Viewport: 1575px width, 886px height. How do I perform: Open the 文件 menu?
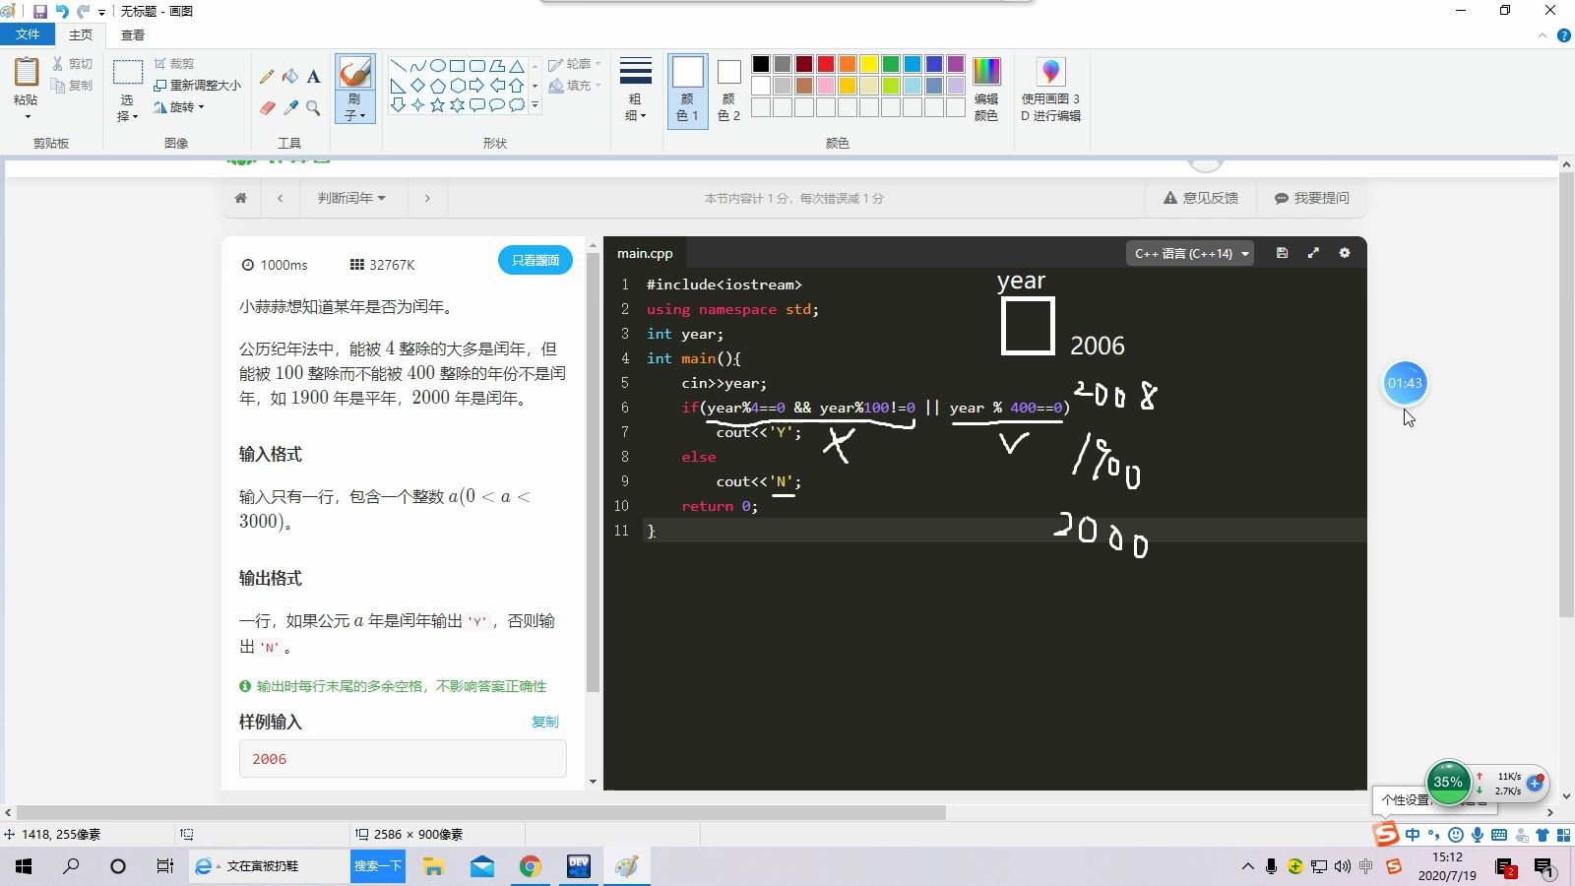pyautogui.click(x=28, y=34)
